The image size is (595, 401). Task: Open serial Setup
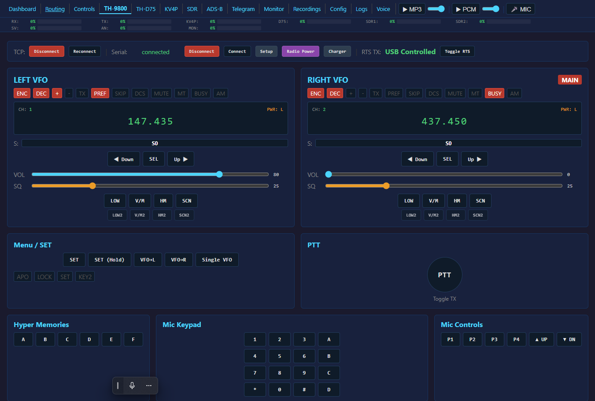tap(266, 52)
